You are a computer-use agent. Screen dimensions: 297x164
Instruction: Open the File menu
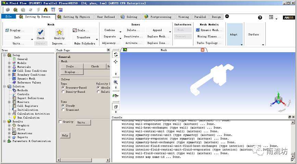click(x=9, y=17)
